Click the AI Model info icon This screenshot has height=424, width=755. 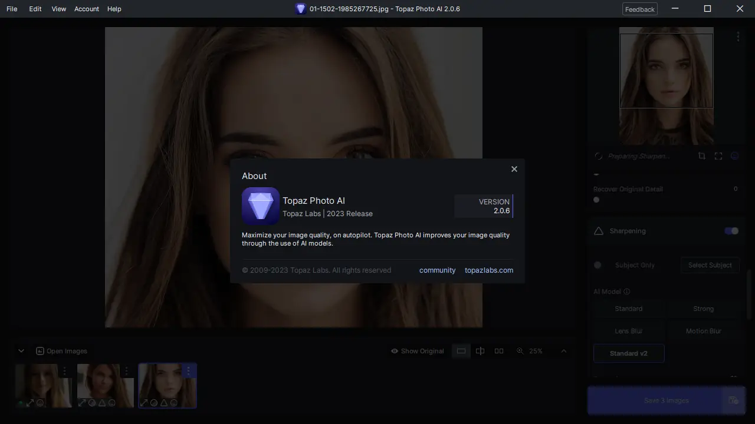(627, 291)
